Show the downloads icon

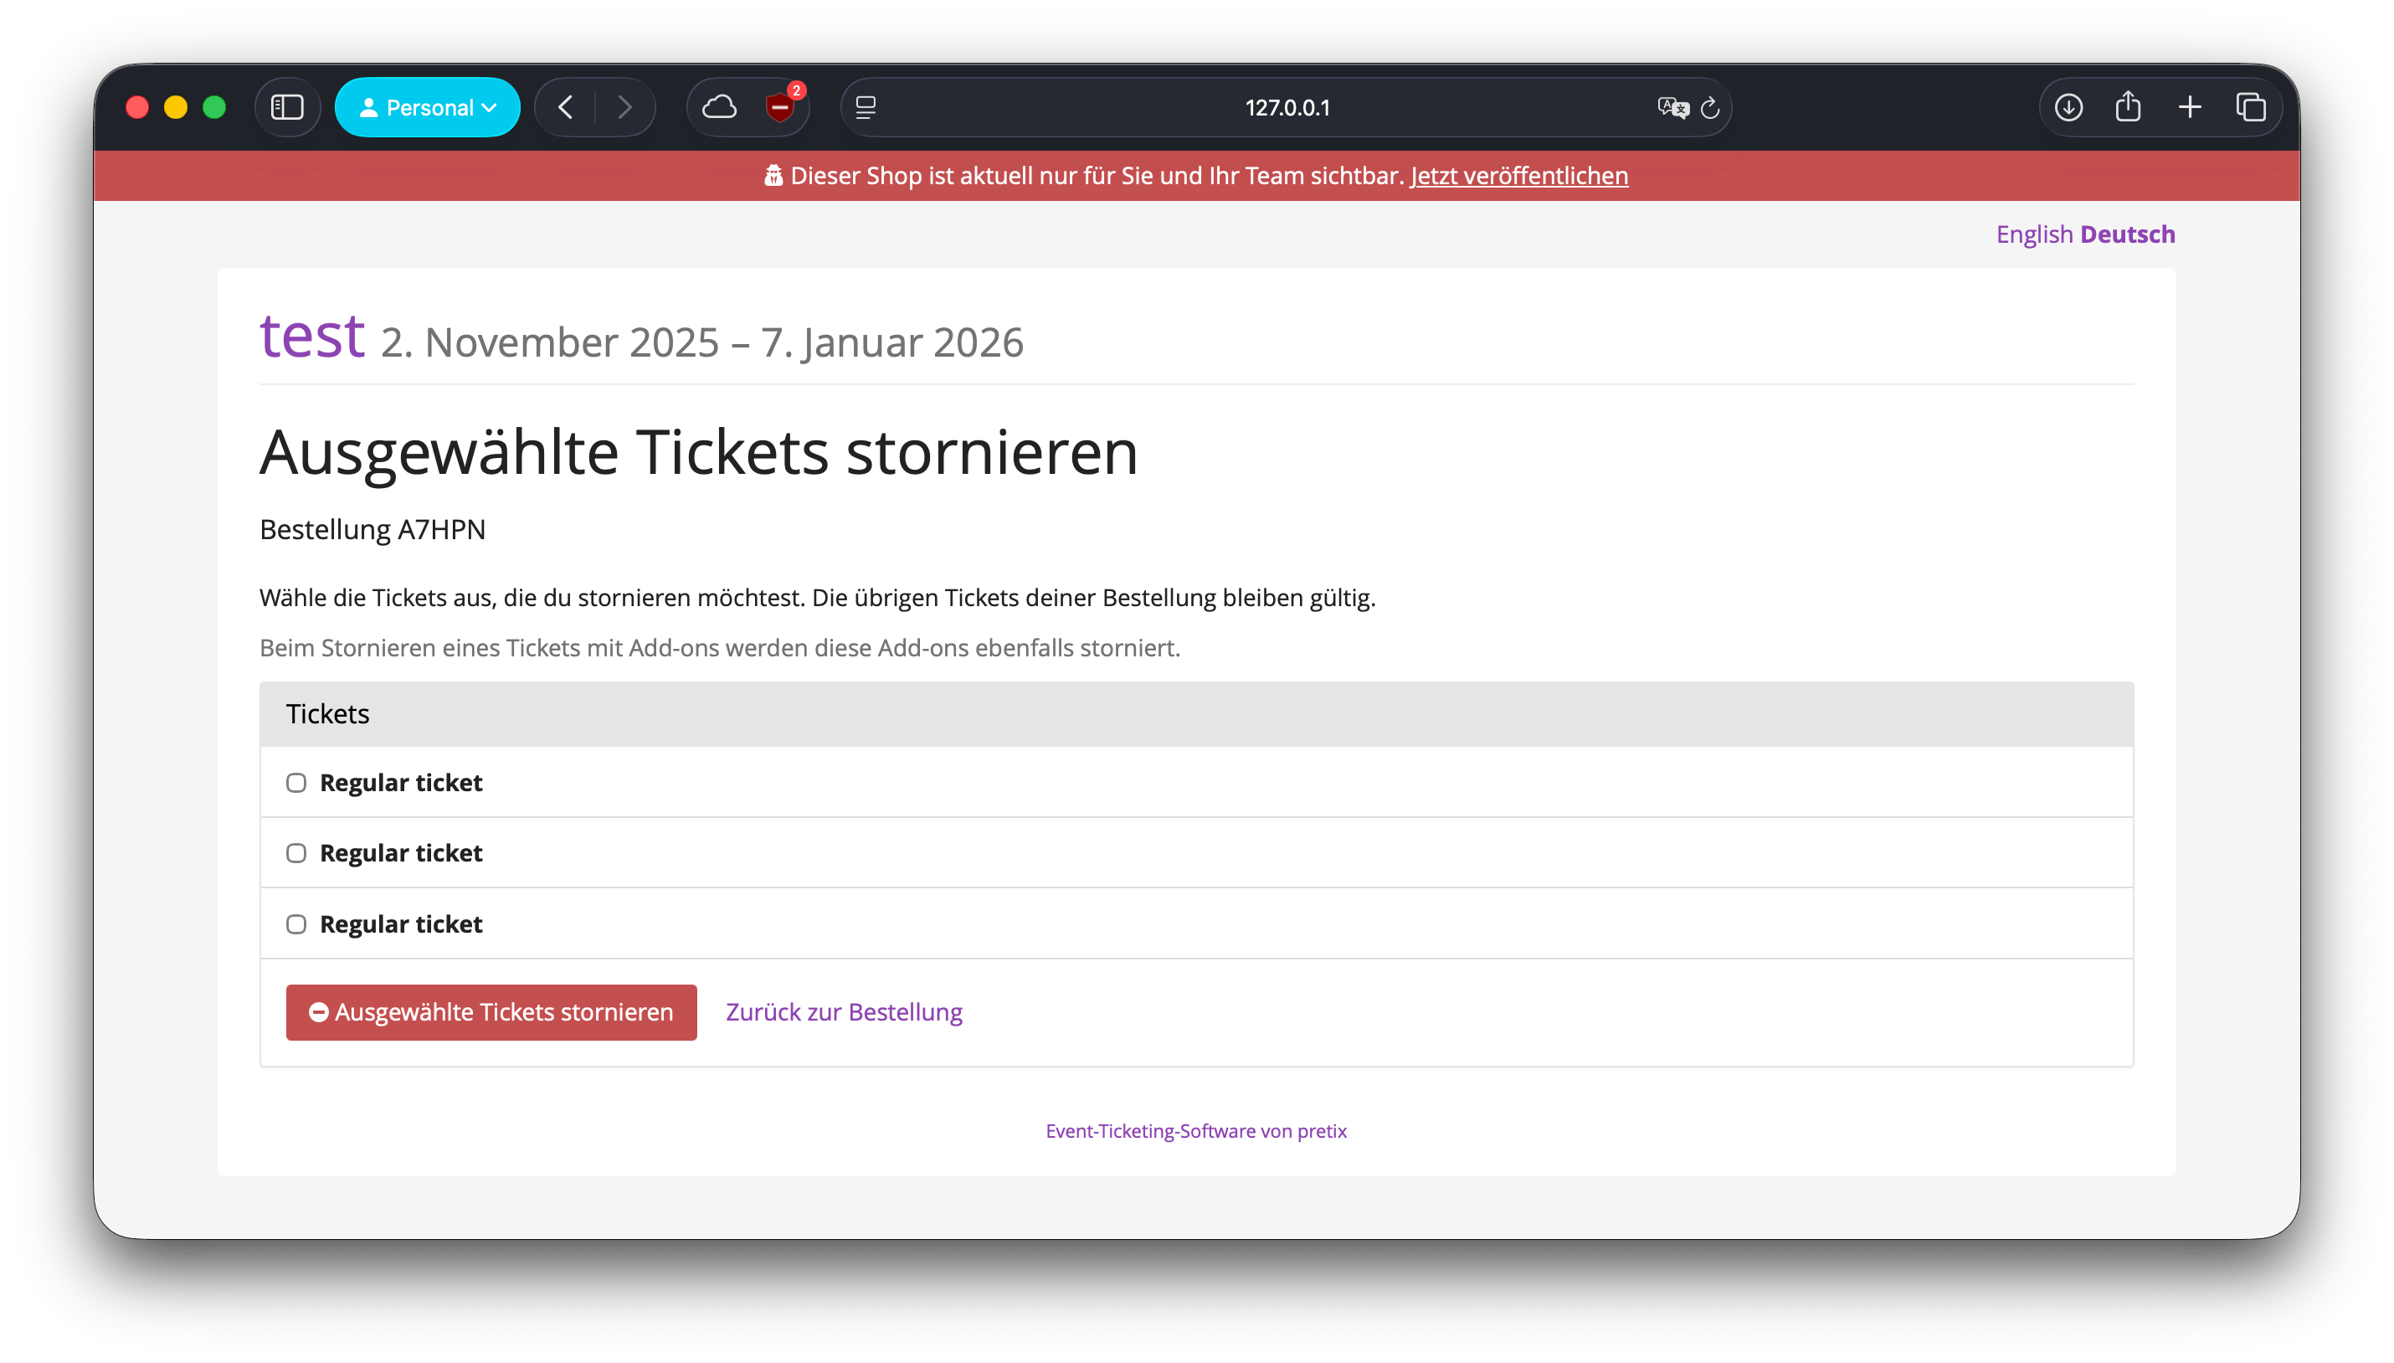(x=2068, y=108)
